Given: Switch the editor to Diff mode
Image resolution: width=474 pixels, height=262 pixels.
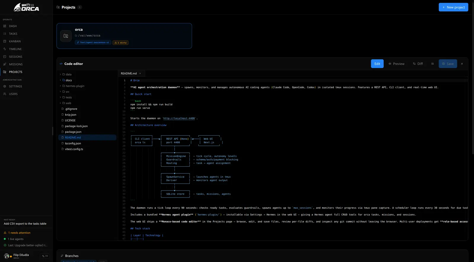Looking at the screenshot, I should [418, 64].
